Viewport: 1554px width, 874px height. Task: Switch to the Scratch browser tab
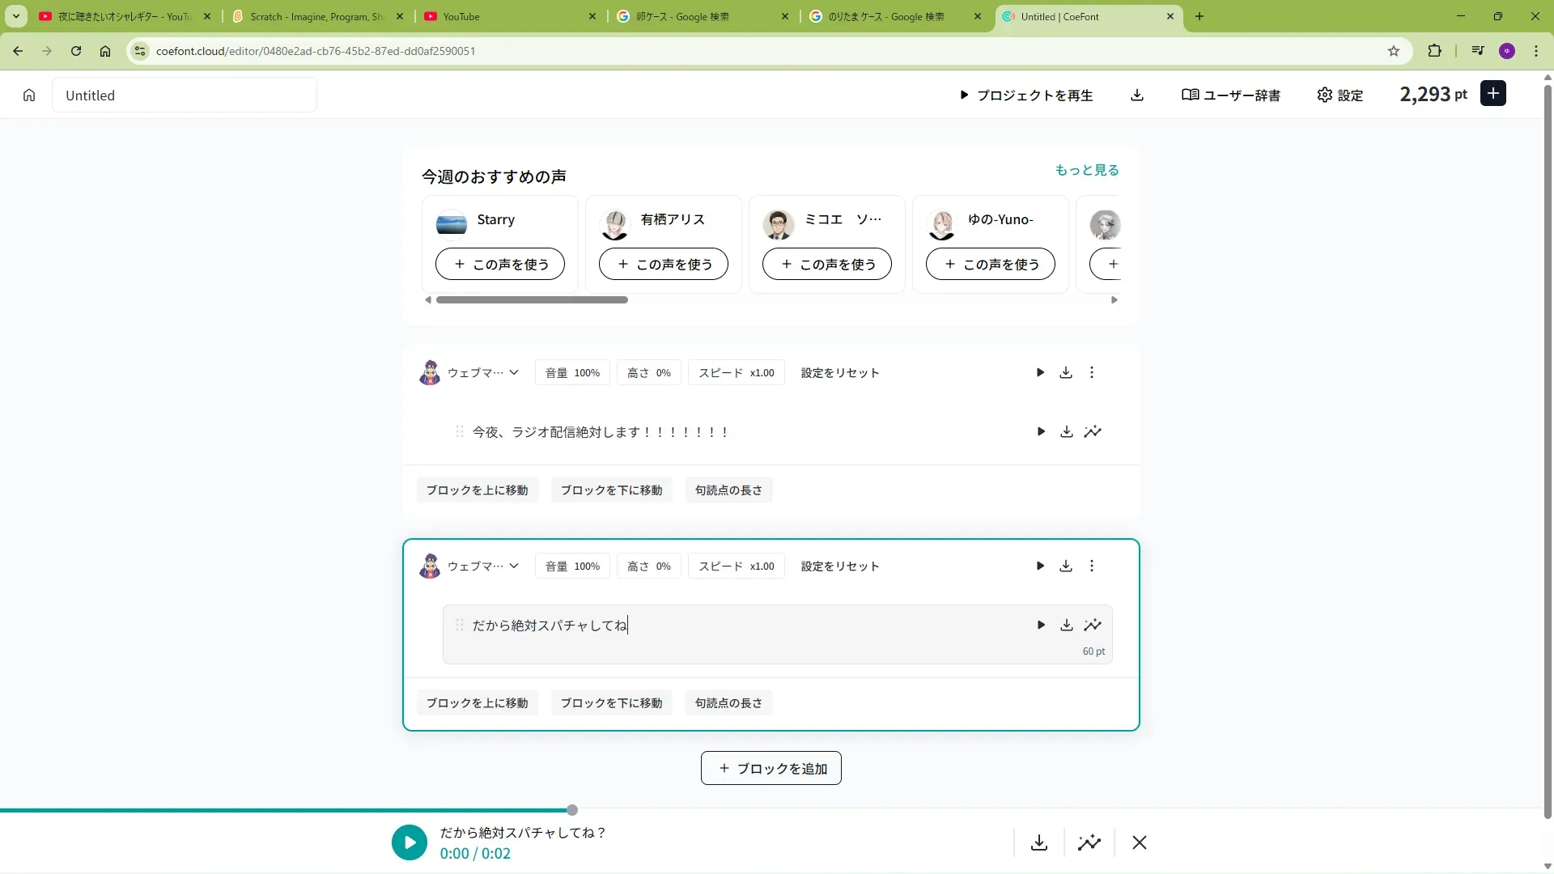click(317, 16)
